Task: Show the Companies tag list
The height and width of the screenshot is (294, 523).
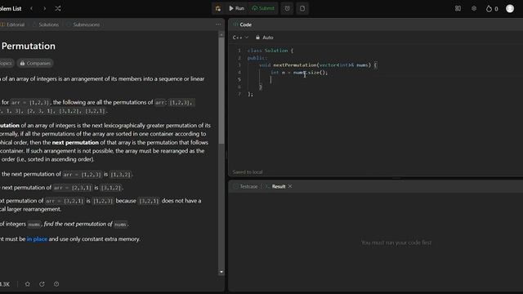Action: pos(35,64)
